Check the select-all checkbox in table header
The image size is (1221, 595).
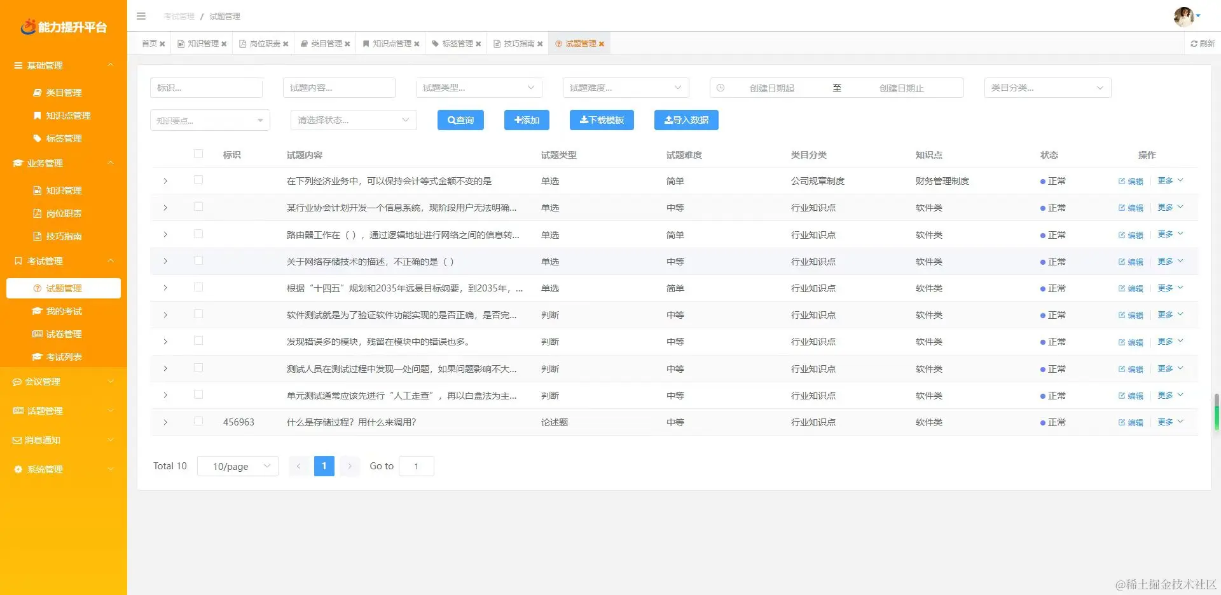tap(198, 154)
